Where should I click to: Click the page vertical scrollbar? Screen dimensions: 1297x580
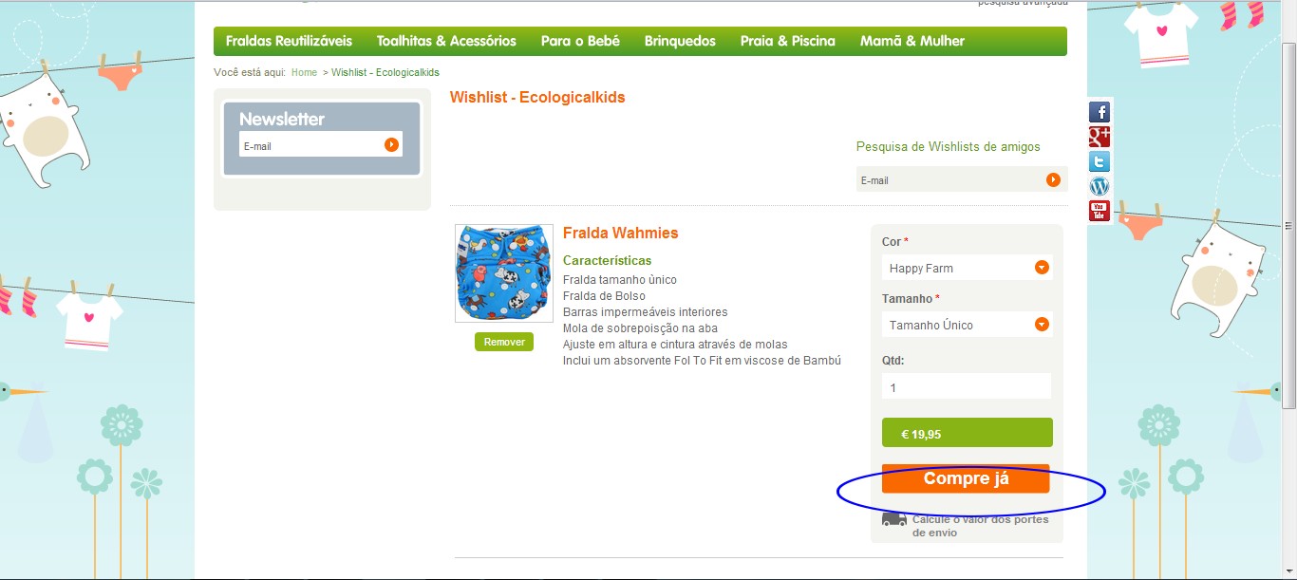(x=1288, y=226)
